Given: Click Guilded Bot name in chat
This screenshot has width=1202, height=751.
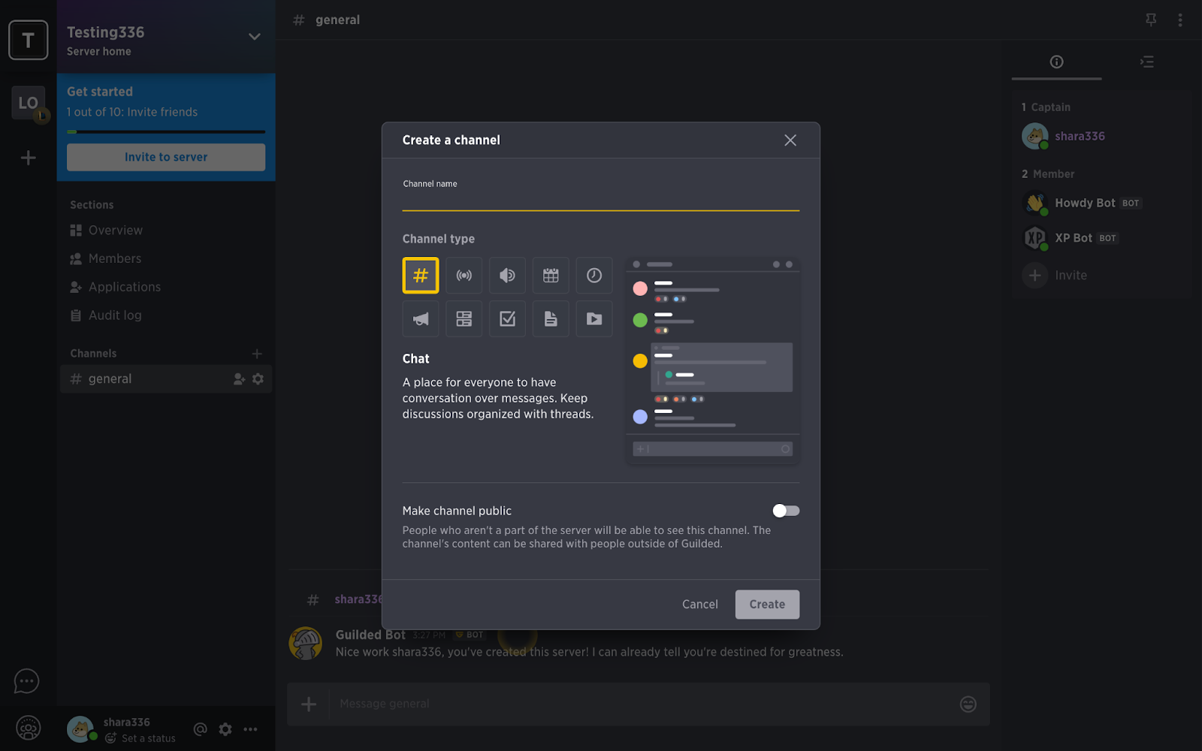Looking at the screenshot, I should click(370, 635).
